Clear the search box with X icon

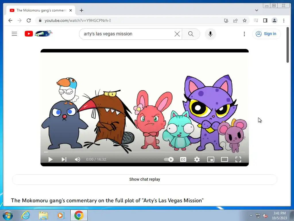[x=177, y=34]
